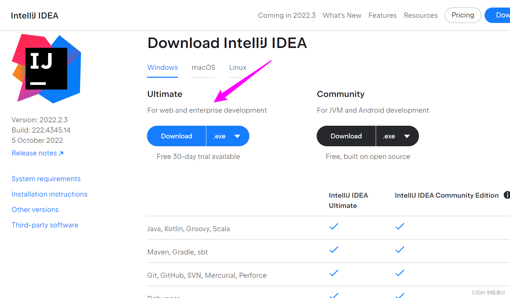
Task: Click IntelliJ IDEA Community Edition column header
Action: click(x=446, y=195)
